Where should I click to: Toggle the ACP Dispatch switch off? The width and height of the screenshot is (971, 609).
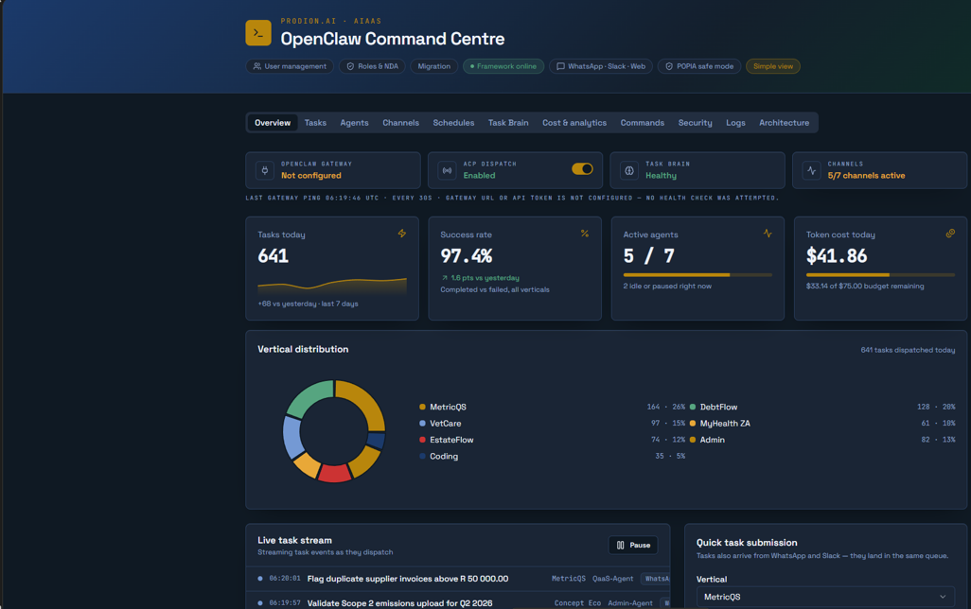click(582, 169)
